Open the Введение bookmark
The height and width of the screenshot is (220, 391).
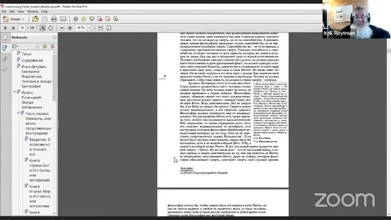point(40,147)
